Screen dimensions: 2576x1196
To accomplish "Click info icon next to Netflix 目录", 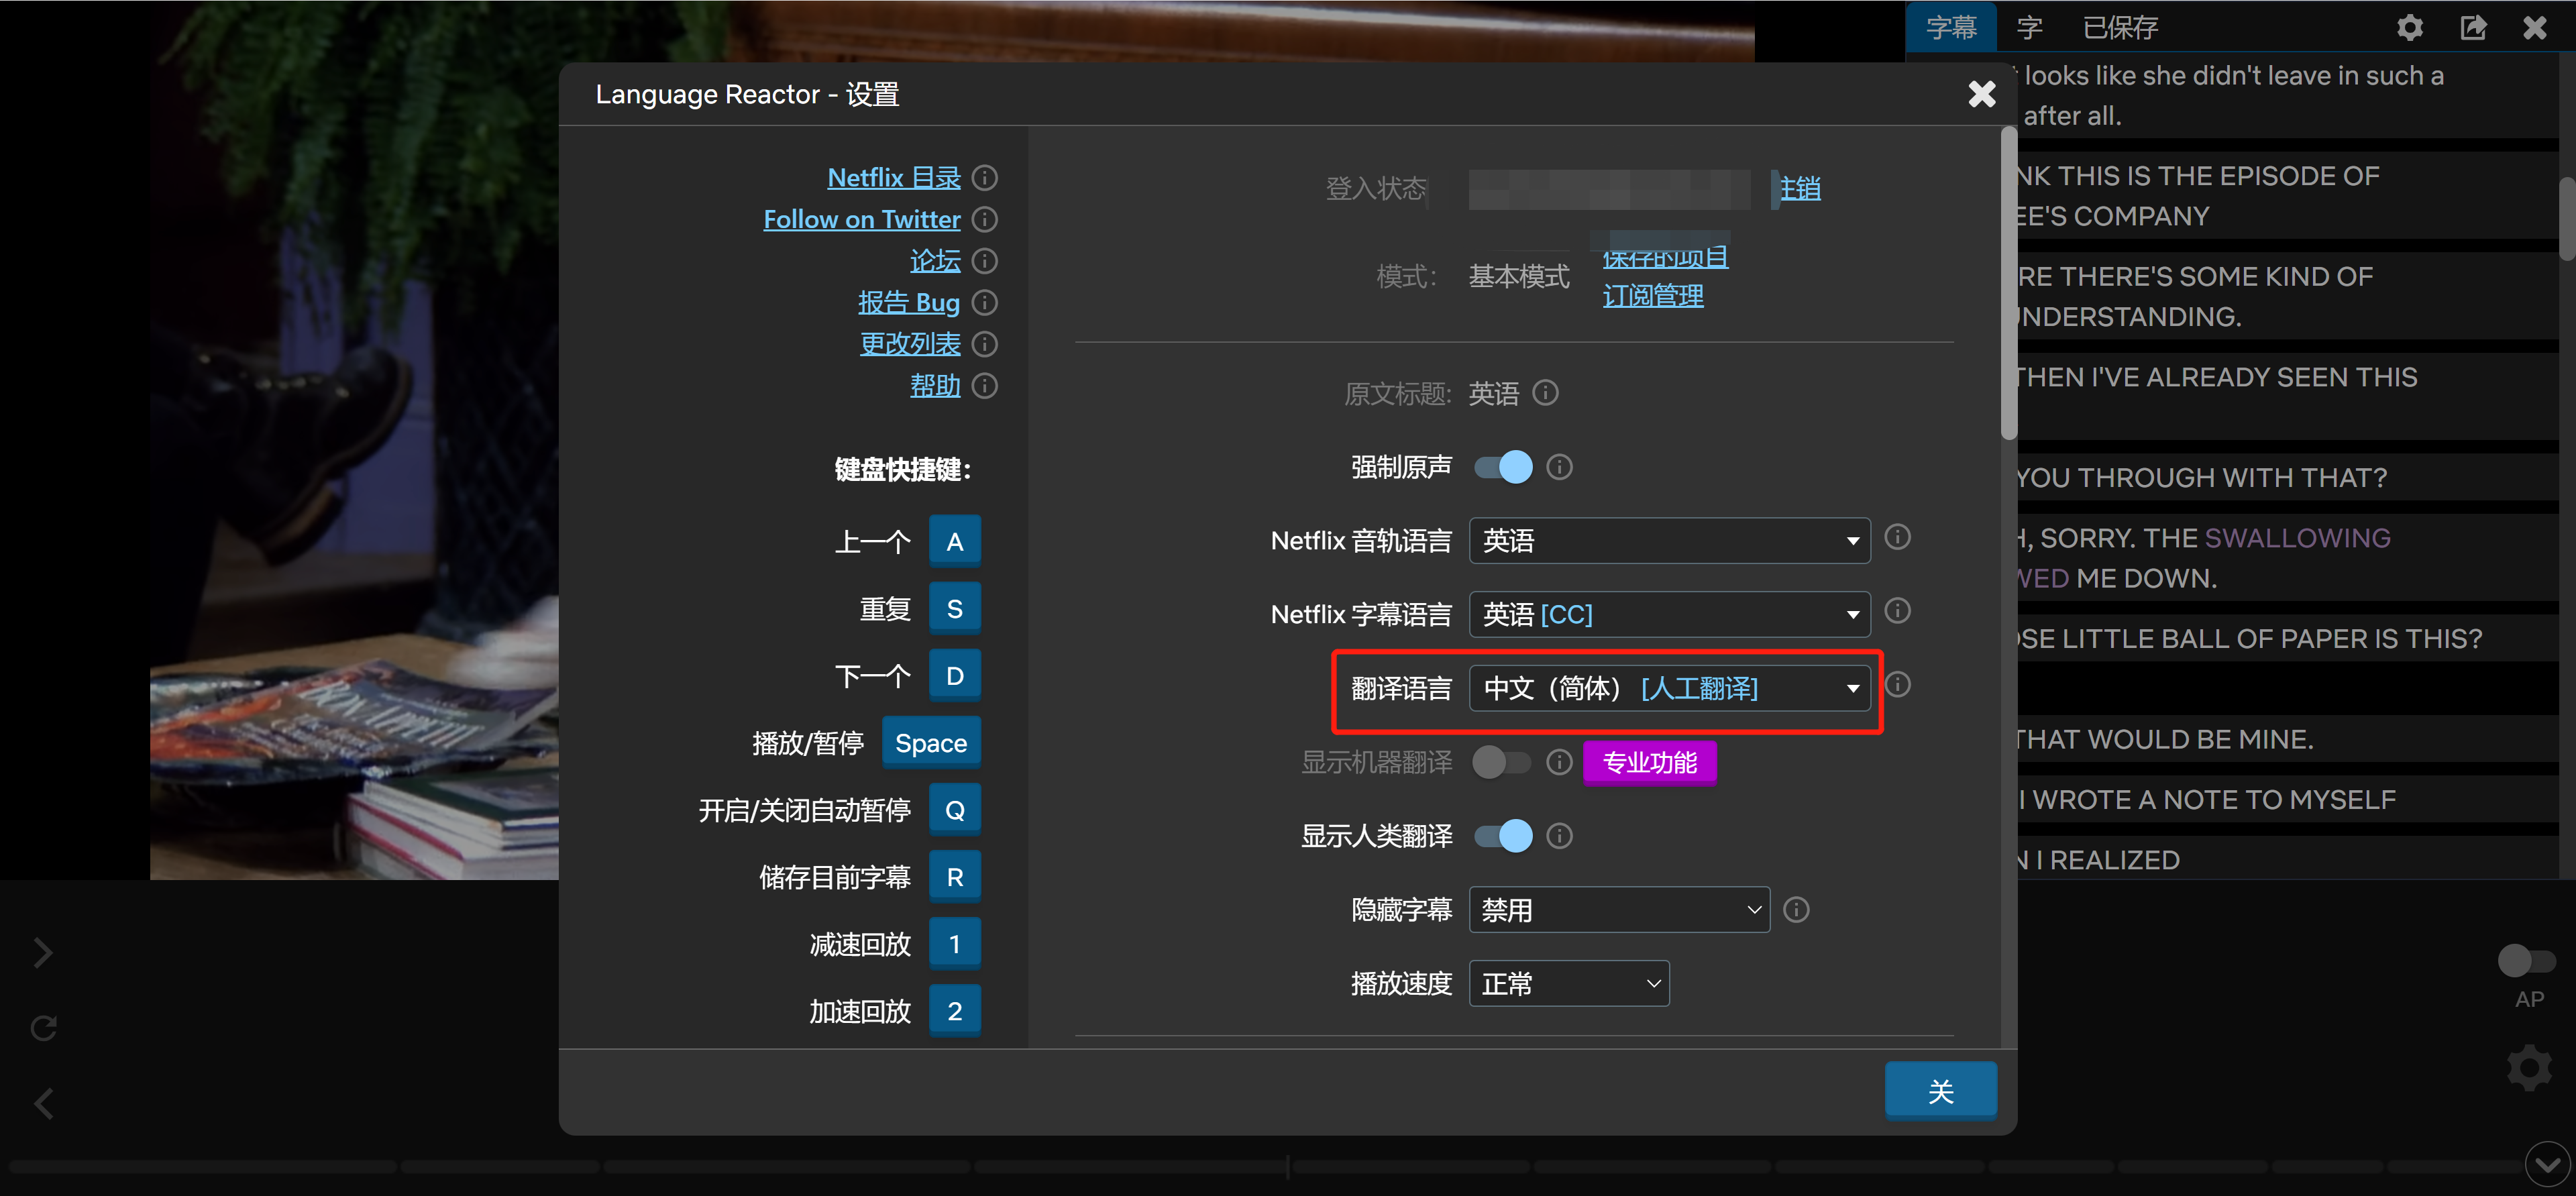I will tap(985, 178).
